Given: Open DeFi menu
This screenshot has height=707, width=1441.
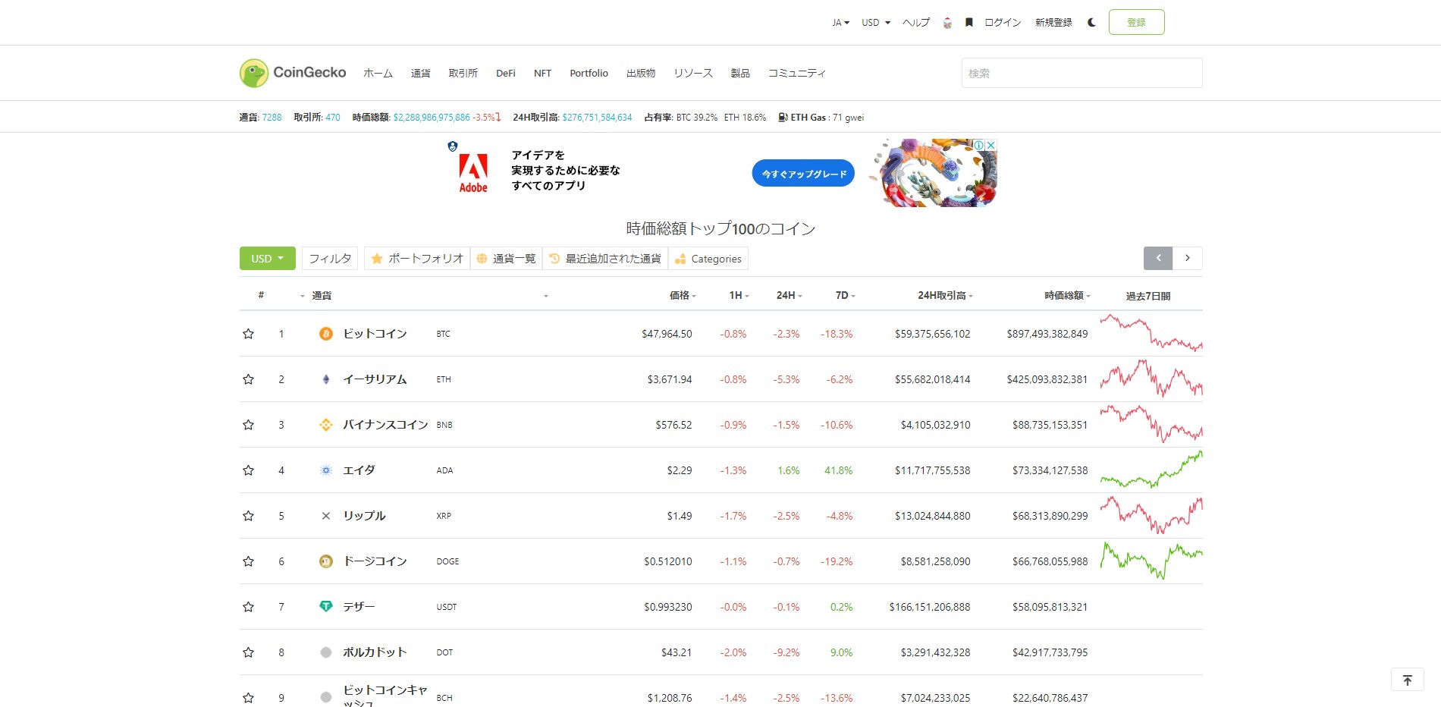Looking at the screenshot, I should pyautogui.click(x=506, y=74).
